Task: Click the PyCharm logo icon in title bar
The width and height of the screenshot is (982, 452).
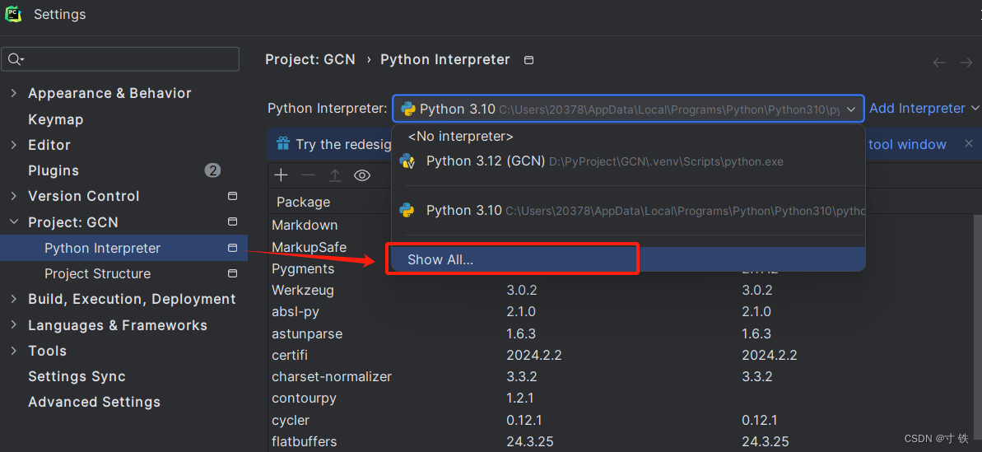Action: [x=14, y=14]
